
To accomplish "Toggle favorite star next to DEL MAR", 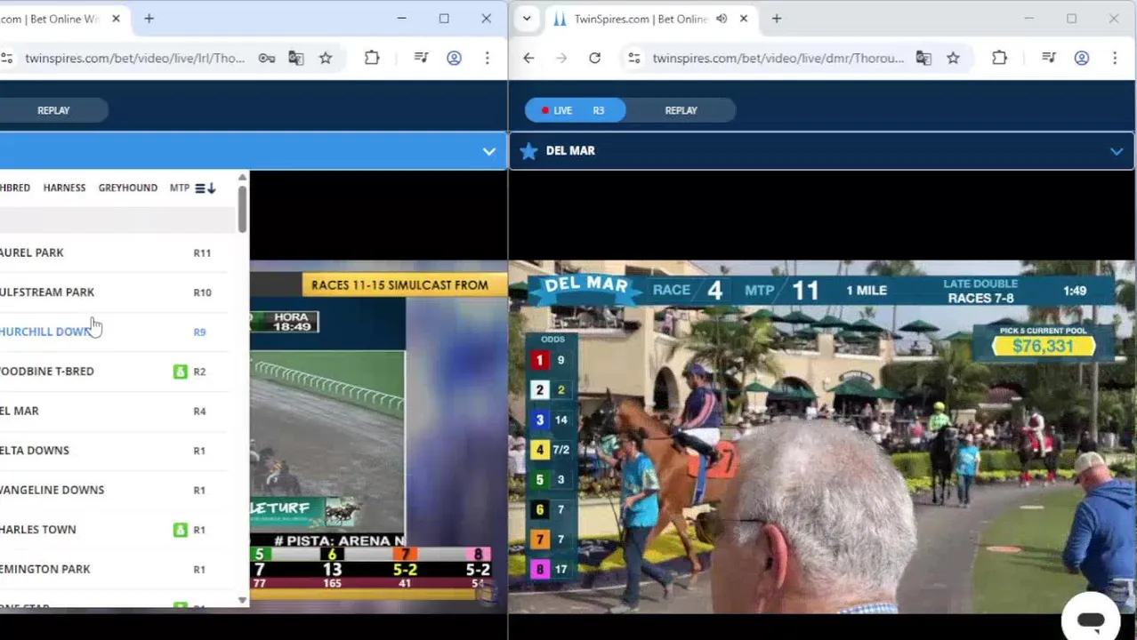I will pos(528,151).
